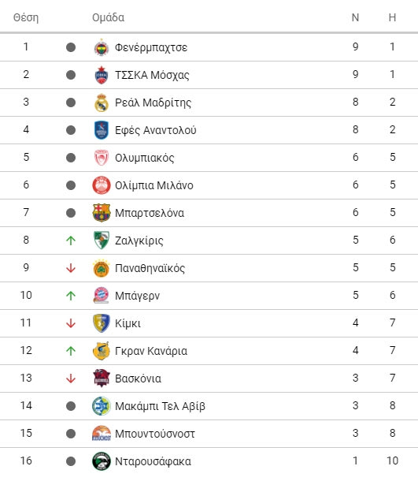Click the Olympiacos team logo
This screenshot has width=418, height=481.
pyautogui.click(x=102, y=158)
